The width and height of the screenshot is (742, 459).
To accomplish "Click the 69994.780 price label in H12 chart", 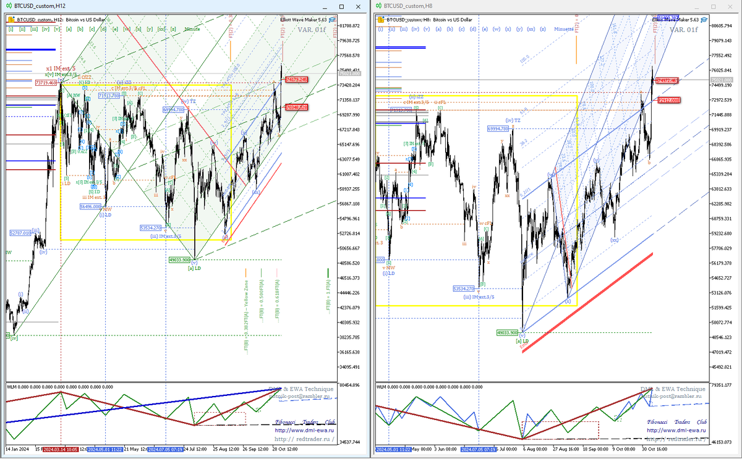I will coord(174,109).
